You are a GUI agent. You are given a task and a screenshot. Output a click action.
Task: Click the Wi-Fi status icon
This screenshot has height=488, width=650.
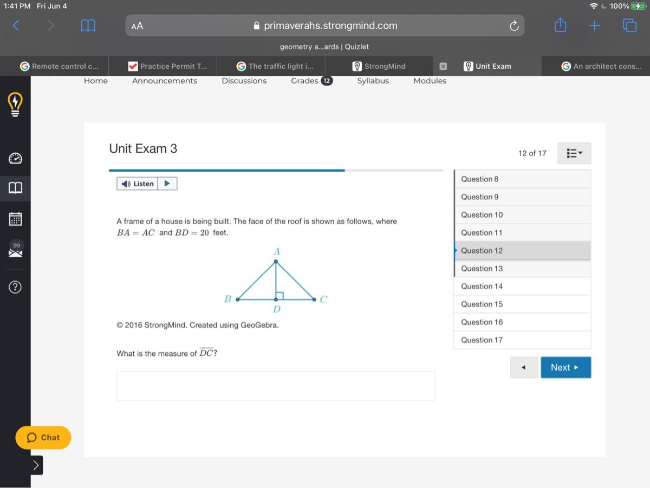[594, 6]
